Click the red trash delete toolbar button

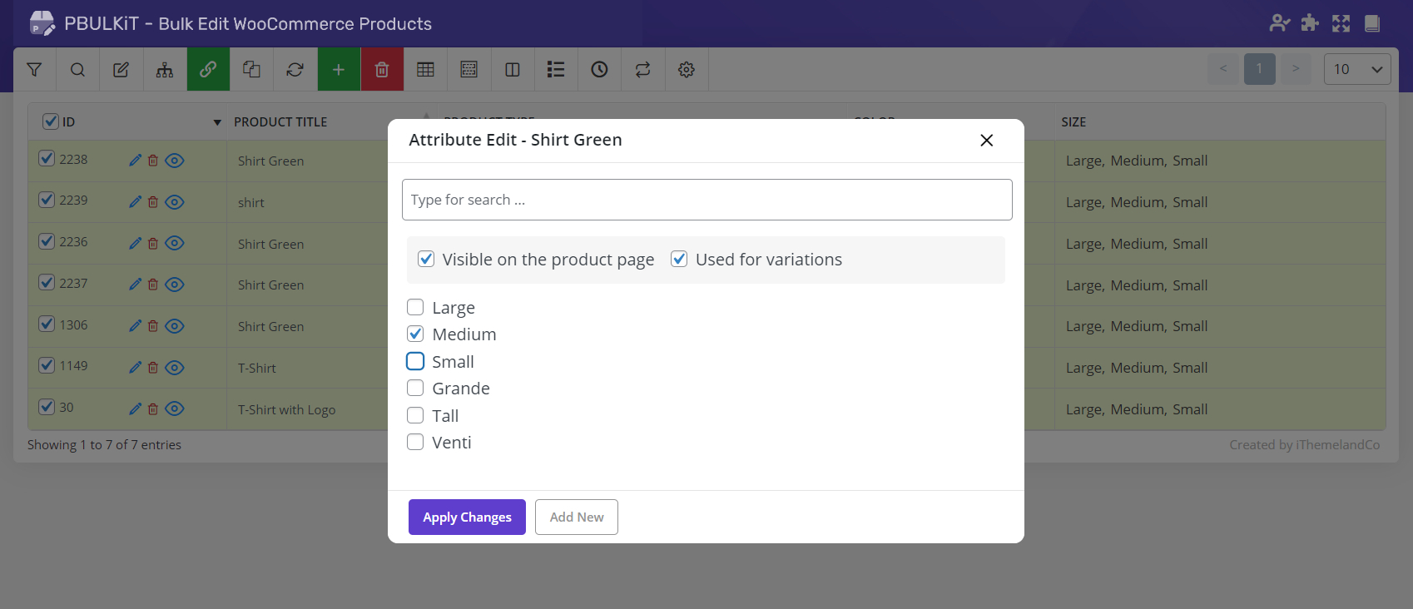[382, 70]
